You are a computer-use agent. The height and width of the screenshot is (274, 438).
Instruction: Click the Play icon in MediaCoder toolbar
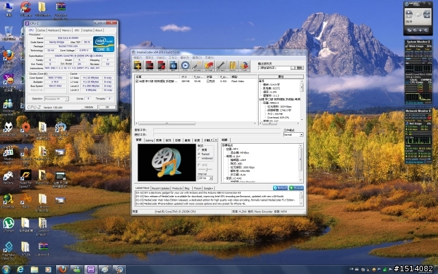(185, 66)
